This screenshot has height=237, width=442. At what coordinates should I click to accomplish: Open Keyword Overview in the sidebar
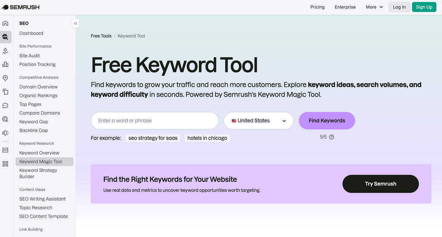[39, 153]
